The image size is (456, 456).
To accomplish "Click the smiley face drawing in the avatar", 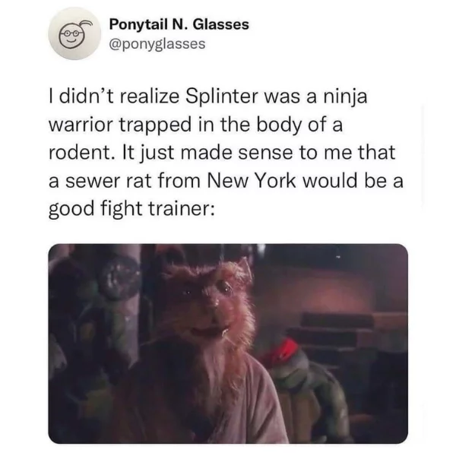I will [71, 37].
